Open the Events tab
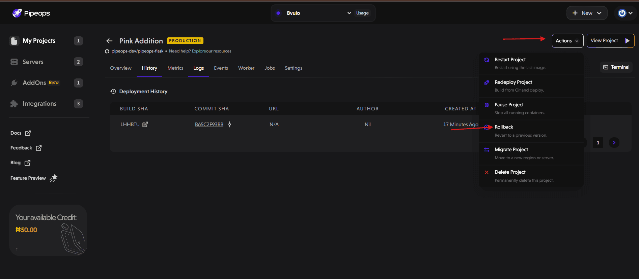The width and height of the screenshot is (639, 279). [221, 68]
